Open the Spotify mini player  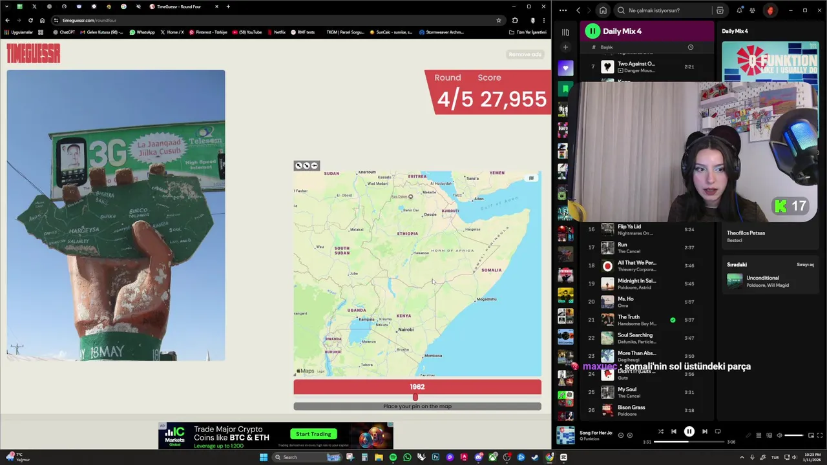pos(810,435)
